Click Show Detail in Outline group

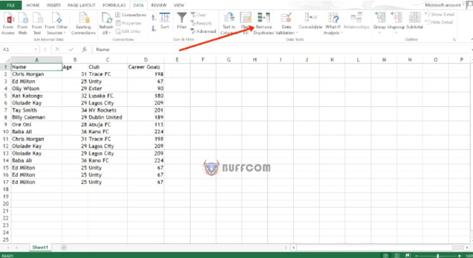440,14
